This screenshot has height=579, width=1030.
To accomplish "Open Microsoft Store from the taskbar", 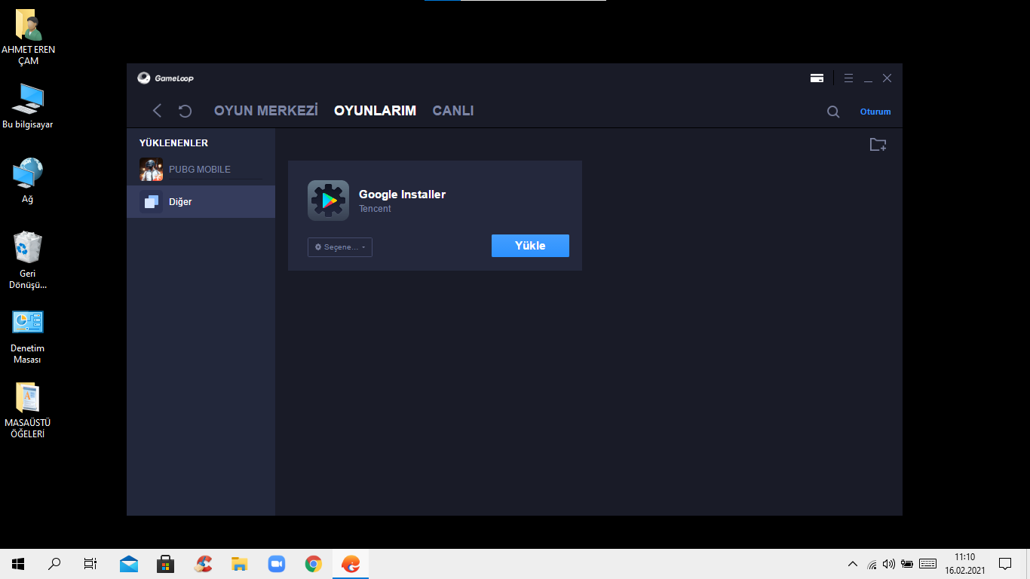I will click(166, 564).
